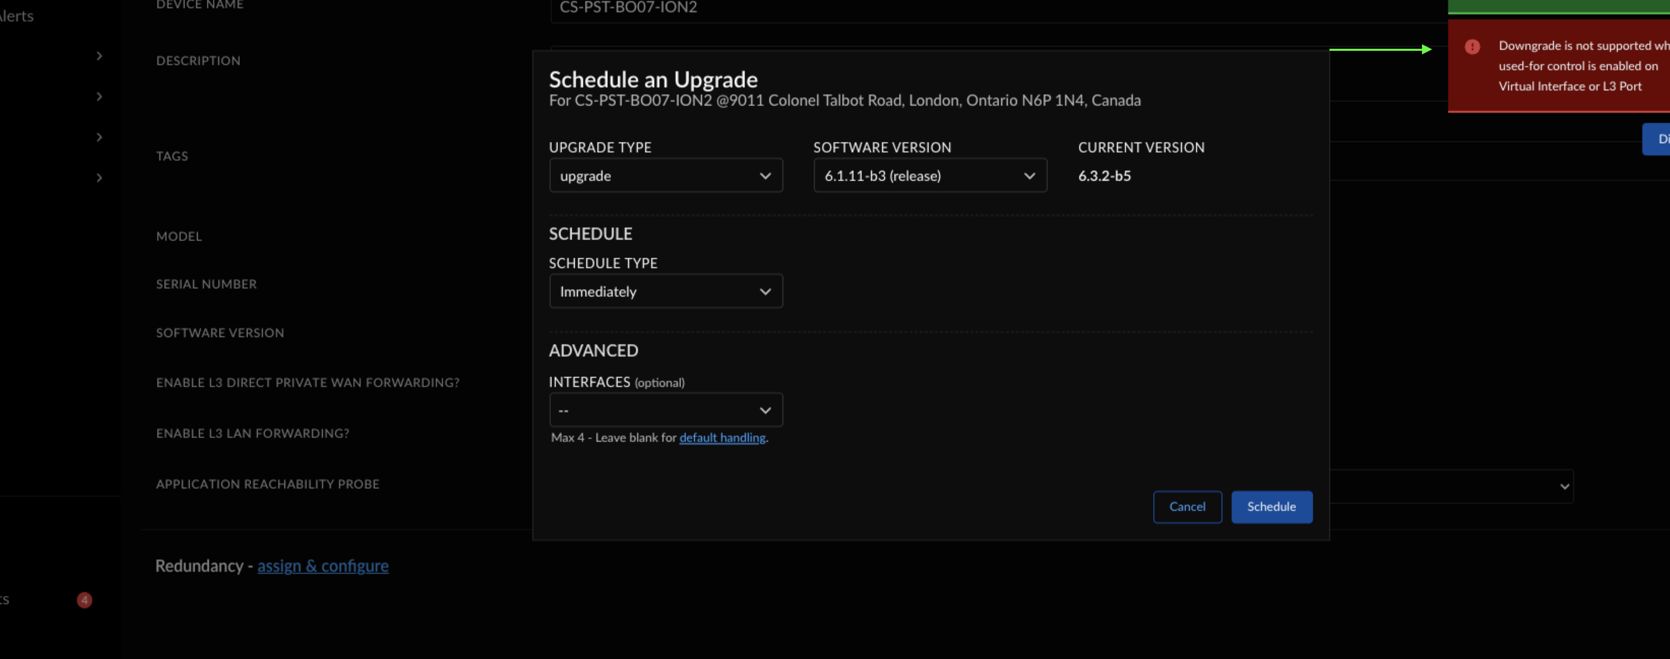
Task: Click the Cancel button
Action: (x=1186, y=507)
